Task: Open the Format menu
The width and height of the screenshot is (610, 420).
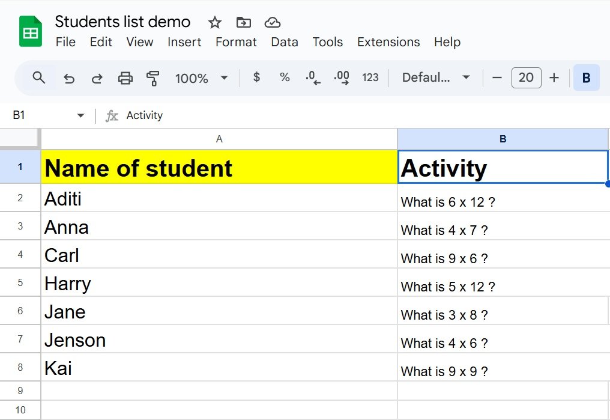Action: [x=236, y=42]
